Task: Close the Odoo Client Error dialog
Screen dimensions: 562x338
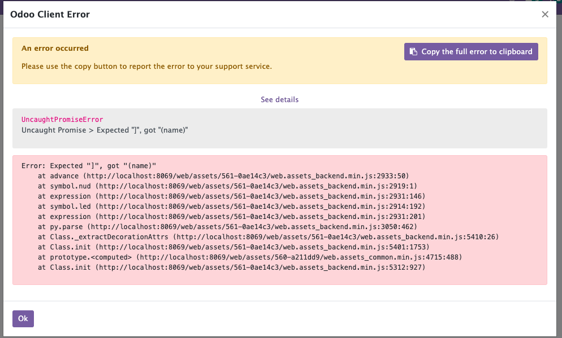Action: pyautogui.click(x=545, y=14)
